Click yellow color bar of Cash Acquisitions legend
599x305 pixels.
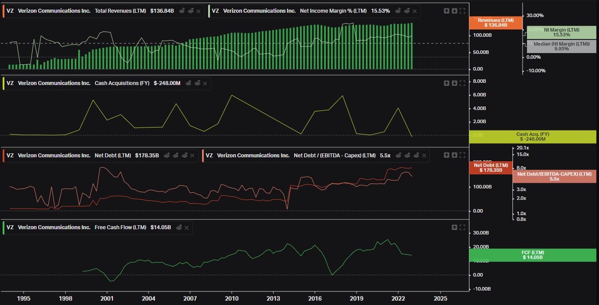[x=4, y=83]
